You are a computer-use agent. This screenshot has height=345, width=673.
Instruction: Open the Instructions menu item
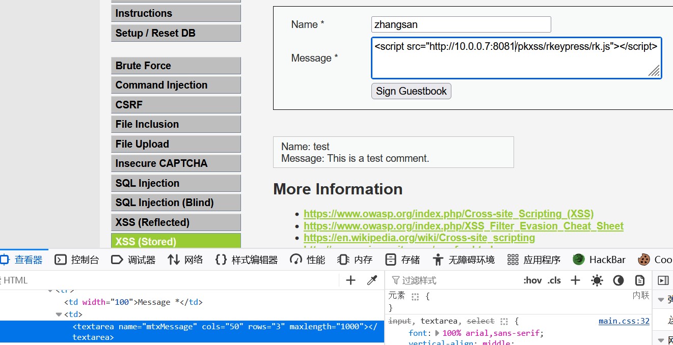pos(176,13)
